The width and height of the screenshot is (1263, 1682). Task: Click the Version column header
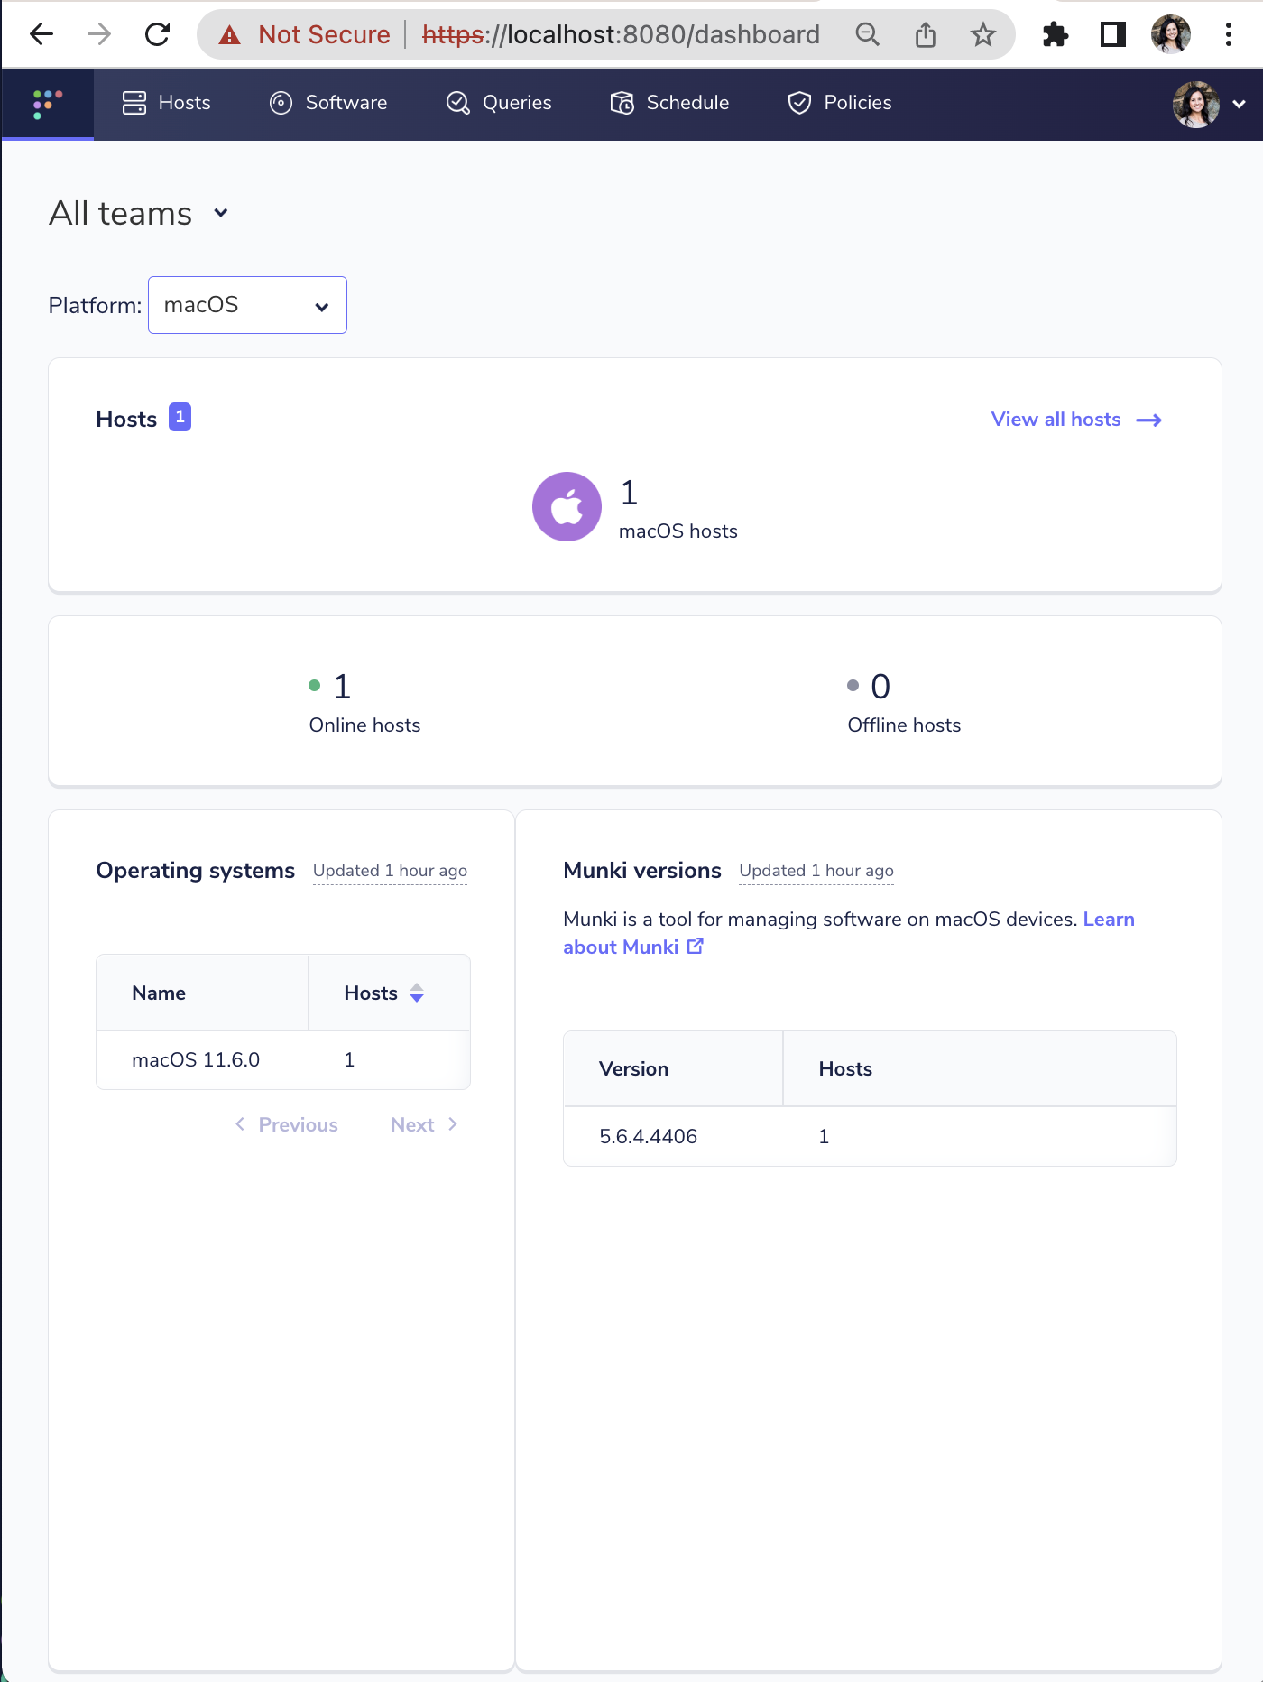pyautogui.click(x=673, y=1069)
